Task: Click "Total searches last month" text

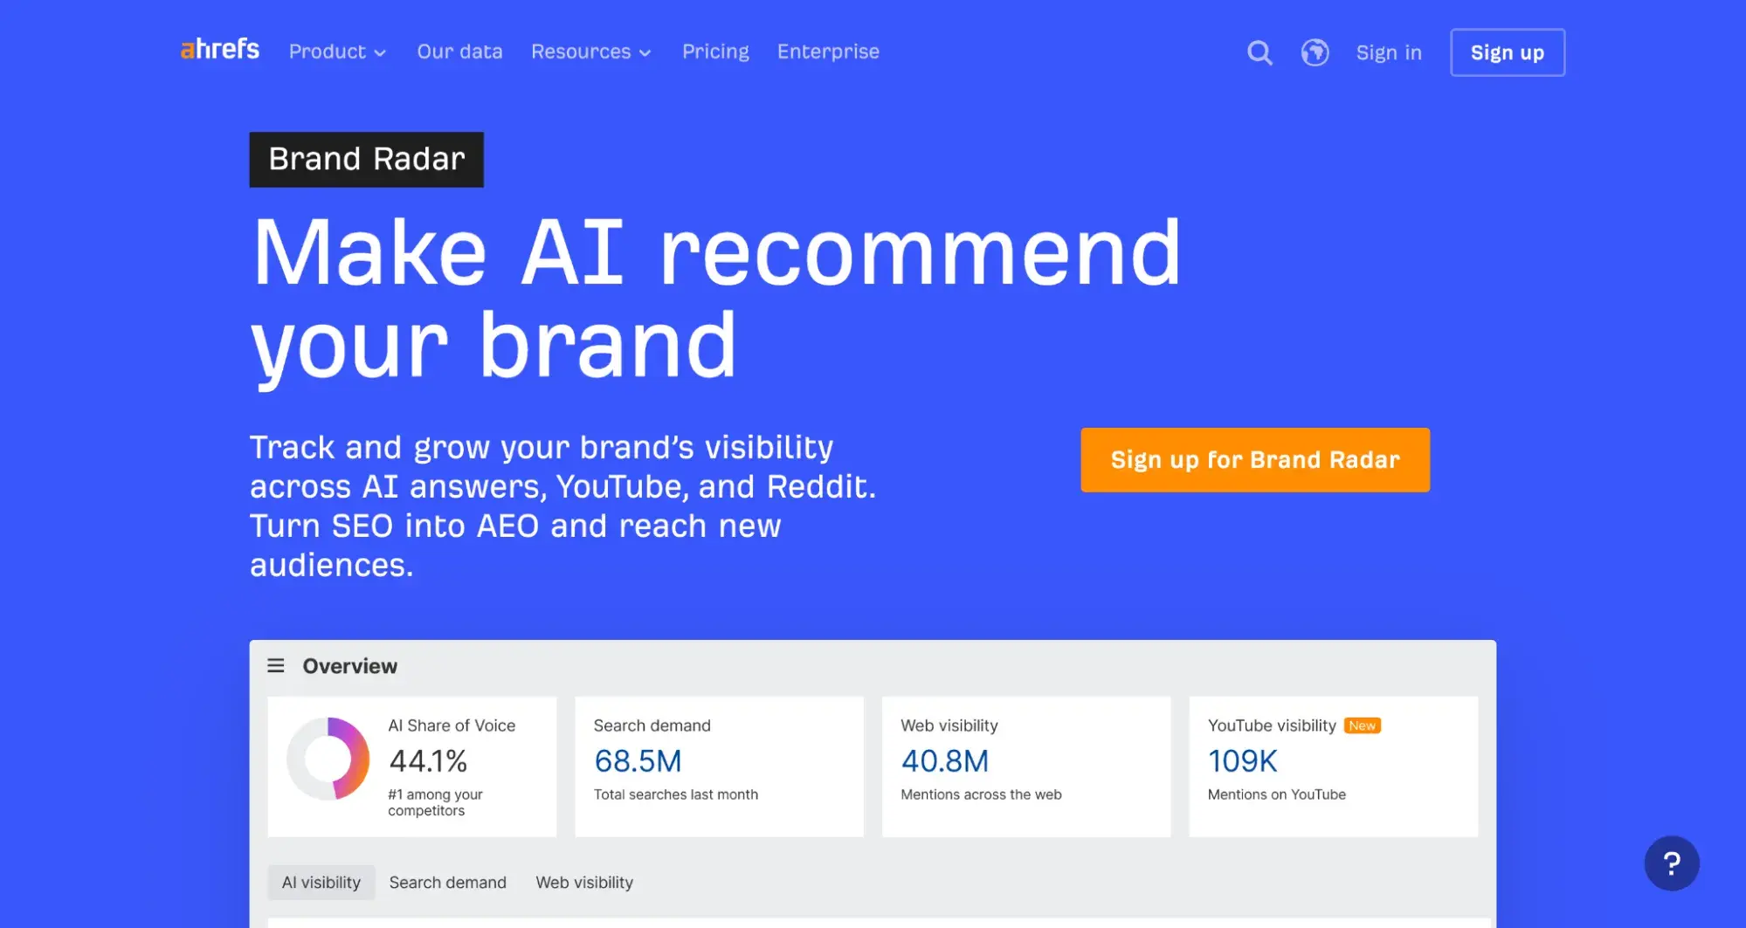Action: click(x=676, y=794)
